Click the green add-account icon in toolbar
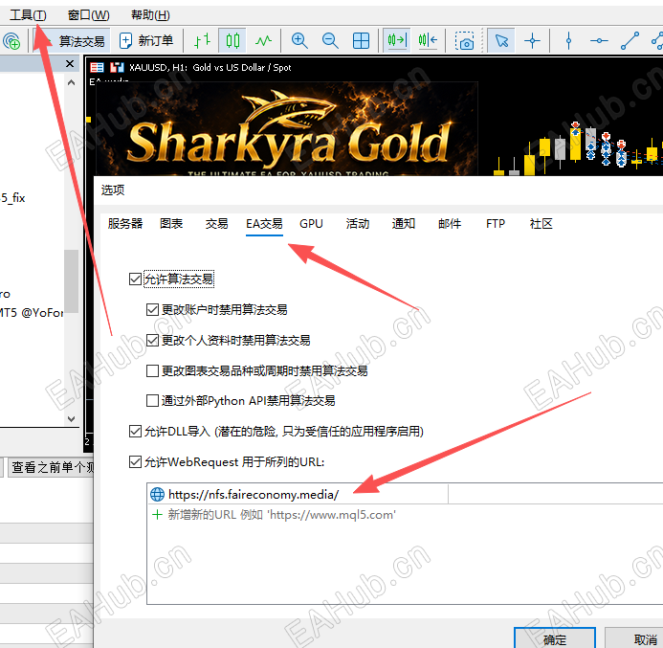The image size is (663, 648). (11, 41)
